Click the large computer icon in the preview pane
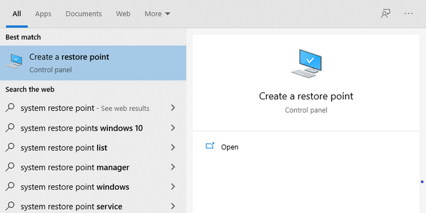This screenshot has height=213, width=426. click(x=306, y=63)
